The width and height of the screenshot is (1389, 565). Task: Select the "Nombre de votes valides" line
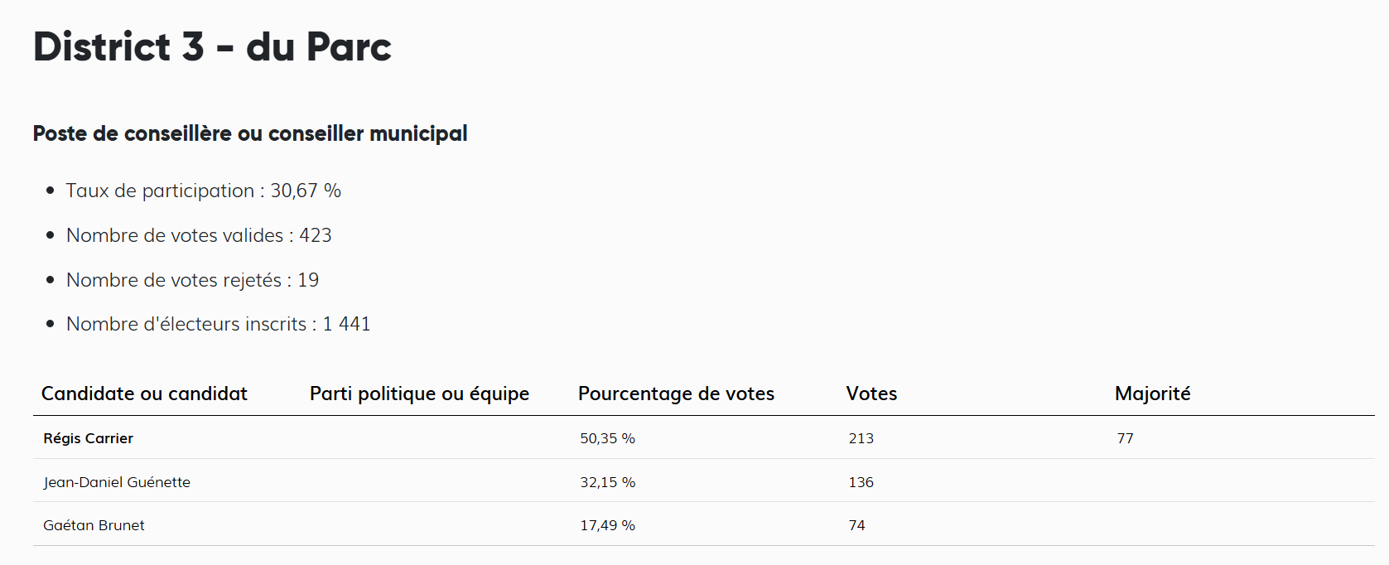pyautogui.click(x=199, y=235)
